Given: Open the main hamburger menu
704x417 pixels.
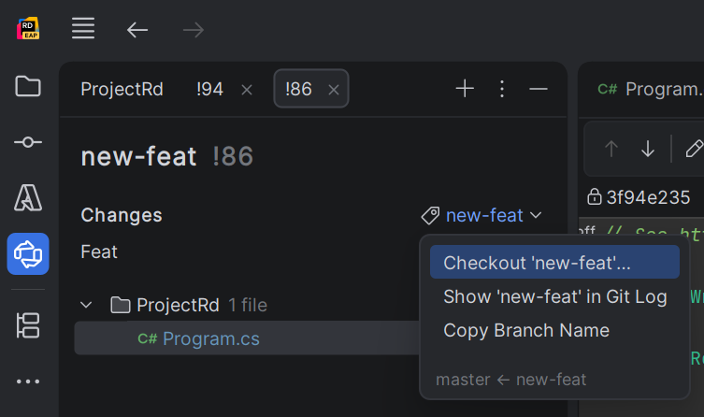Looking at the screenshot, I should [83, 28].
